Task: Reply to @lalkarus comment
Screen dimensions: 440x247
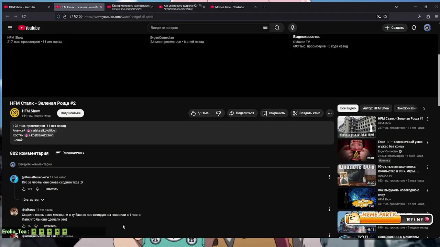Action: click(x=50, y=226)
